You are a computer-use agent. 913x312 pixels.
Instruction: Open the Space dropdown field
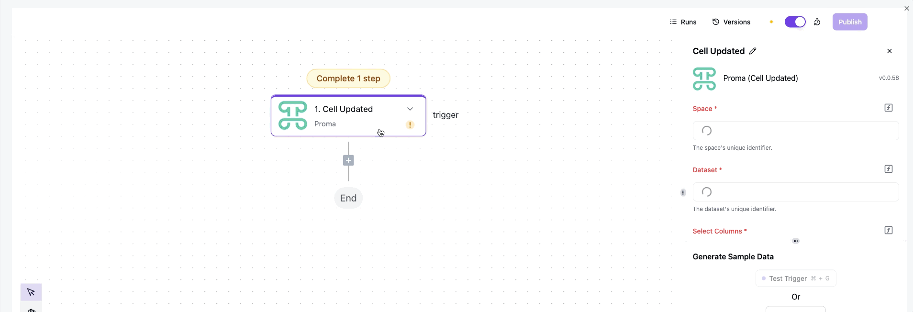[796, 131]
